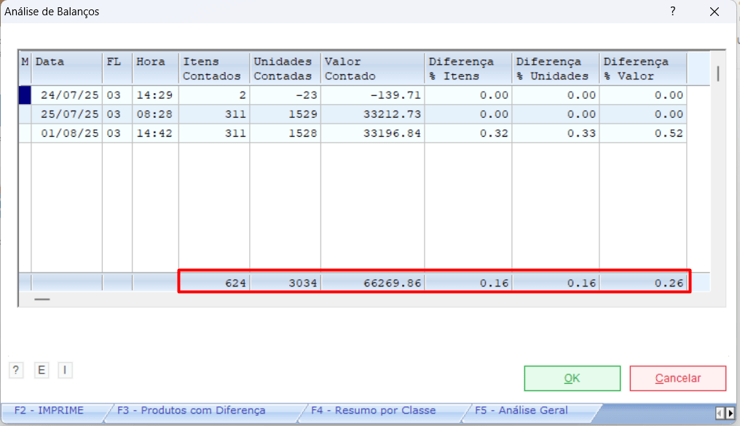Switch to F3 - Produtos com Diferença tab
The image size is (740, 426).
[192, 411]
